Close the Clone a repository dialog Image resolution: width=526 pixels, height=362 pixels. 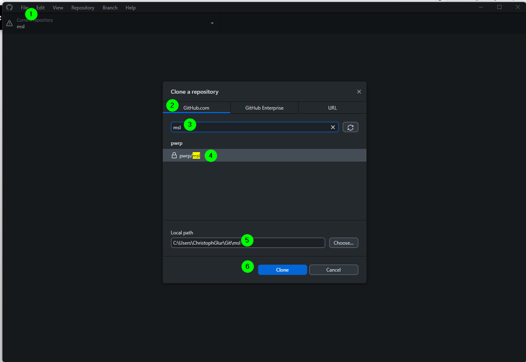(359, 92)
